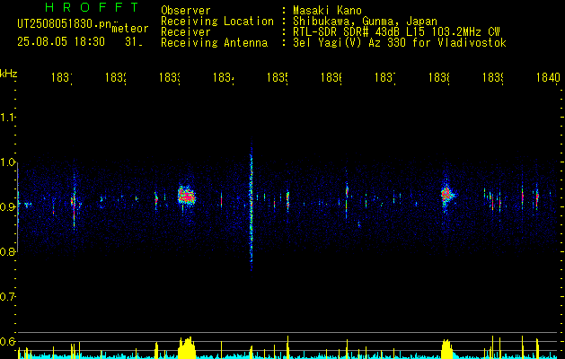The image size is (565, 359).
Task: Select the 3el Yagi antenna description
Action: (x=400, y=43)
